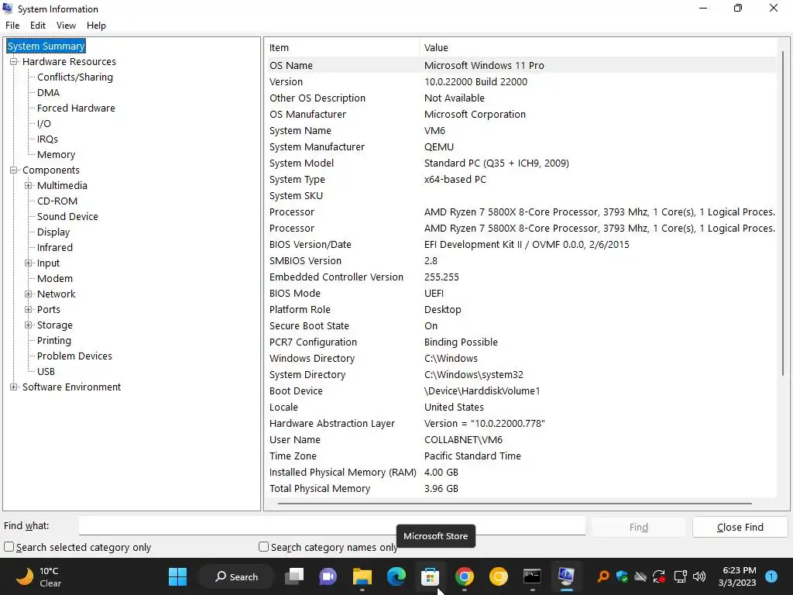This screenshot has height=595, width=793.
Task: Open the network display tray icon
Action: (680, 576)
